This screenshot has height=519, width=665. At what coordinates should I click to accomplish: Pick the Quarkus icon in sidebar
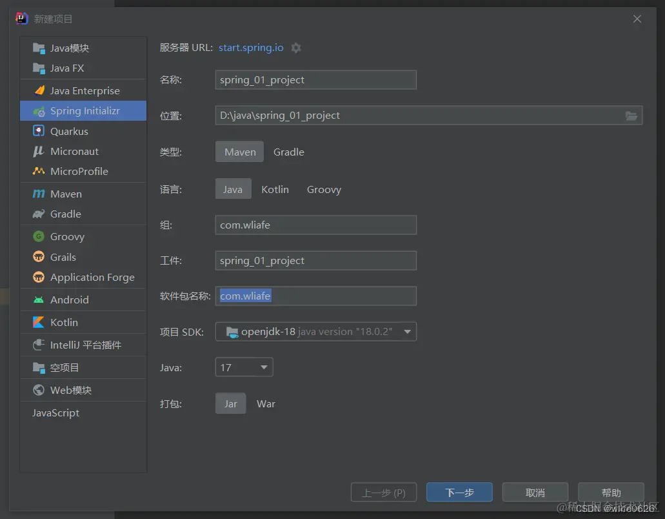click(39, 131)
